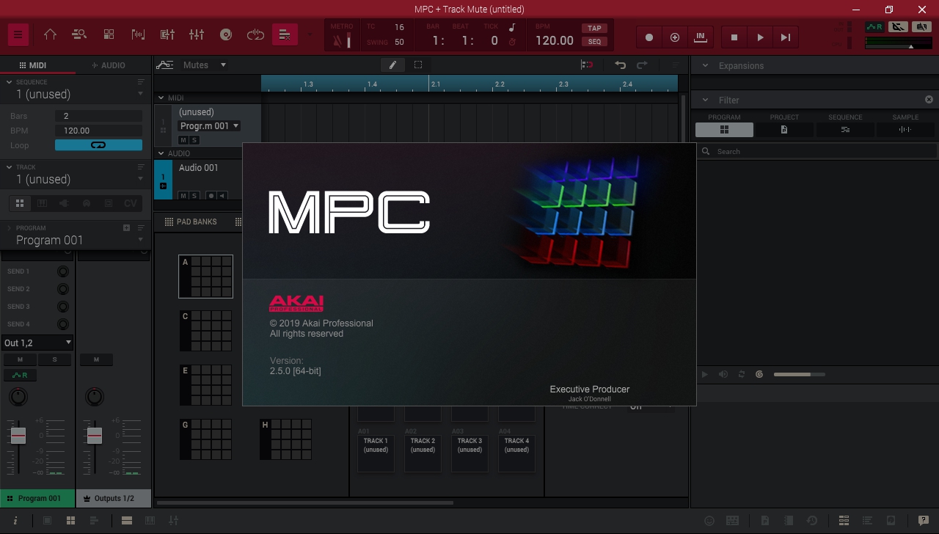939x534 pixels.
Task: Toggle the IN automation record button
Action: [700, 37]
